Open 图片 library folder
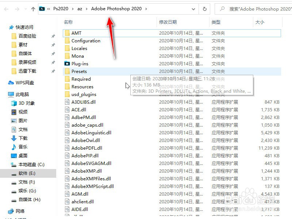This screenshot has height=219, width=292. (23, 121)
